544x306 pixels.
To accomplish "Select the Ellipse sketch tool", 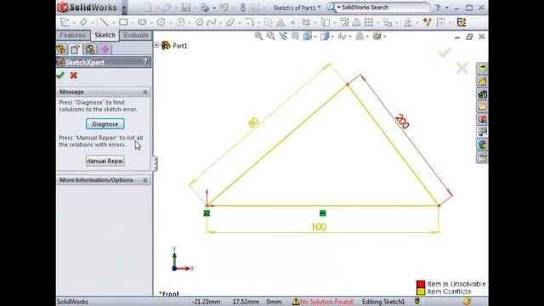I will pyautogui.click(x=230, y=22).
